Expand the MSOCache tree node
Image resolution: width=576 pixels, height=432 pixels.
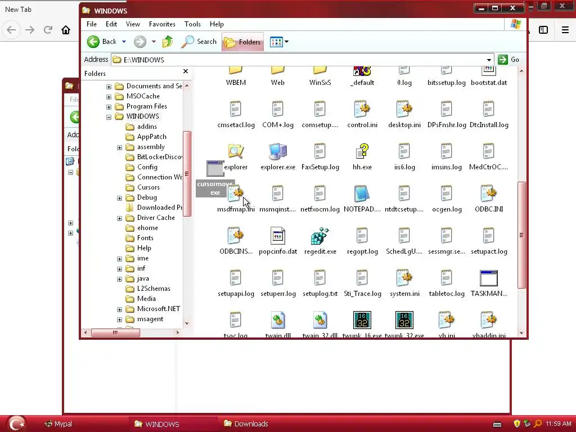(x=109, y=97)
